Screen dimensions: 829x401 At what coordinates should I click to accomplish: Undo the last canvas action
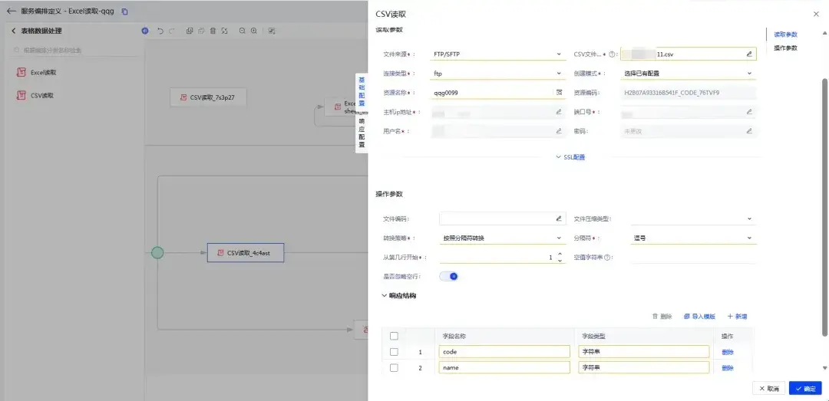click(x=160, y=31)
